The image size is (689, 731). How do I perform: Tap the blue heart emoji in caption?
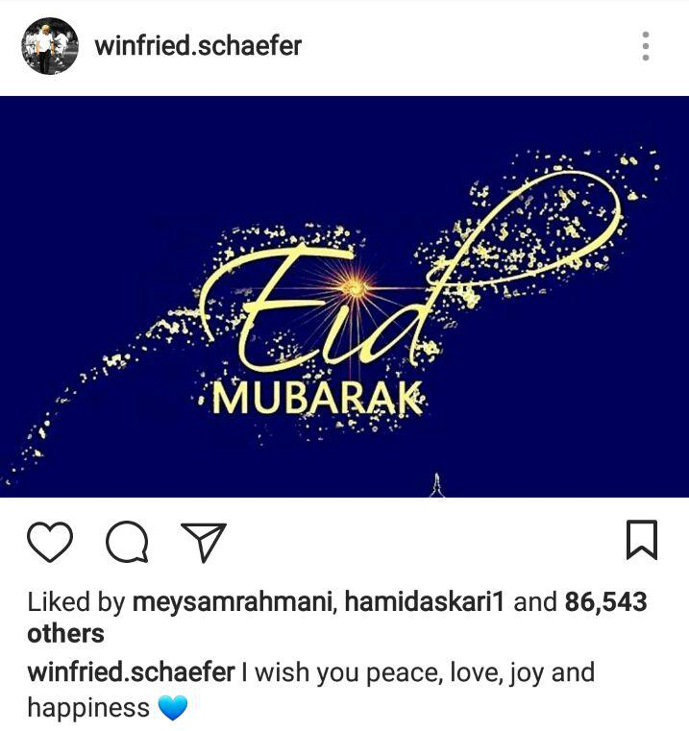click(173, 707)
